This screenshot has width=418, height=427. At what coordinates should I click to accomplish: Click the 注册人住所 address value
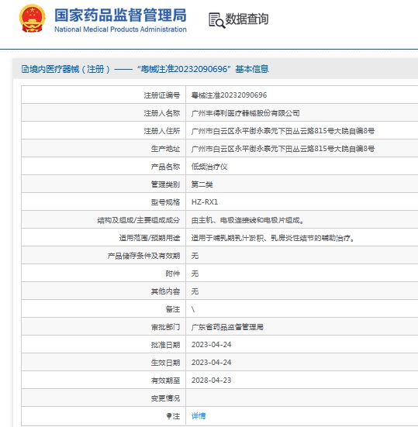point(283,131)
